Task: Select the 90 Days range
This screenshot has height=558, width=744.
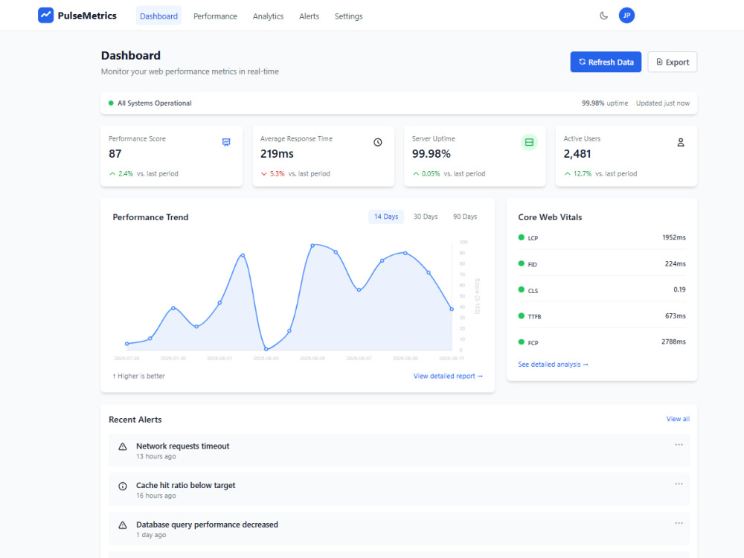Action: 464,217
